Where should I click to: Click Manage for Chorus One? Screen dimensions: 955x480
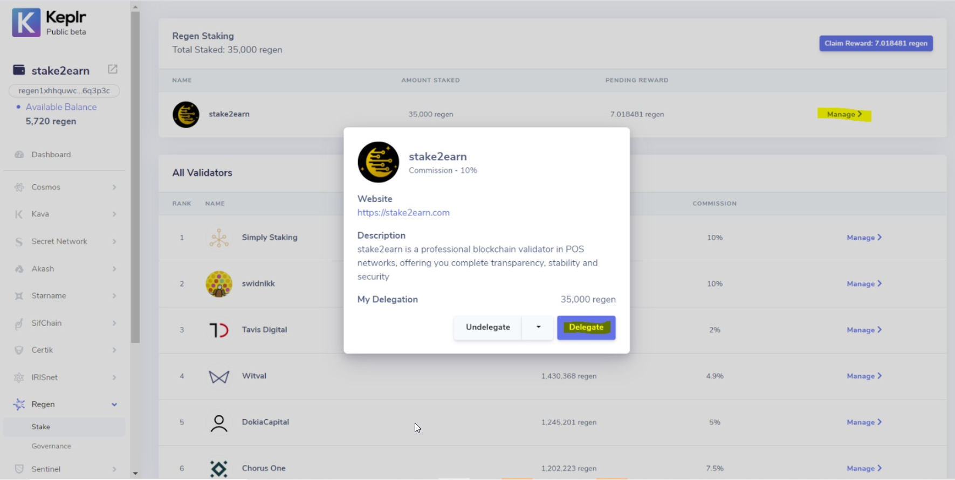pyautogui.click(x=864, y=469)
